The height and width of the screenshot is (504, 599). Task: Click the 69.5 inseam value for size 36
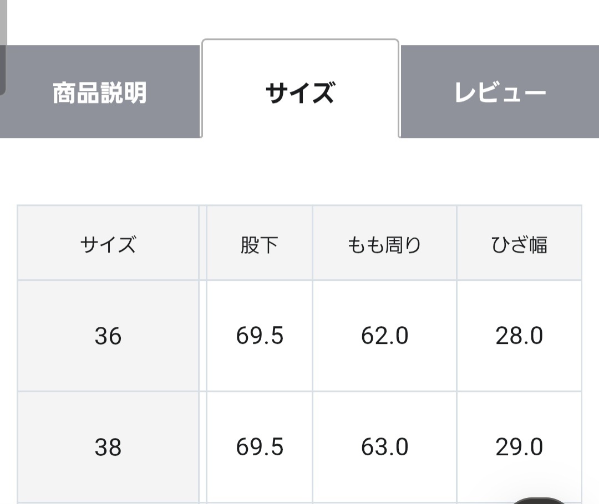pos(259,336)
